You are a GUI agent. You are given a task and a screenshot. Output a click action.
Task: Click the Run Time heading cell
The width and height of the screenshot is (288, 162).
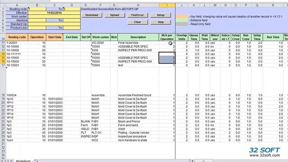click(x=273, y=37)
